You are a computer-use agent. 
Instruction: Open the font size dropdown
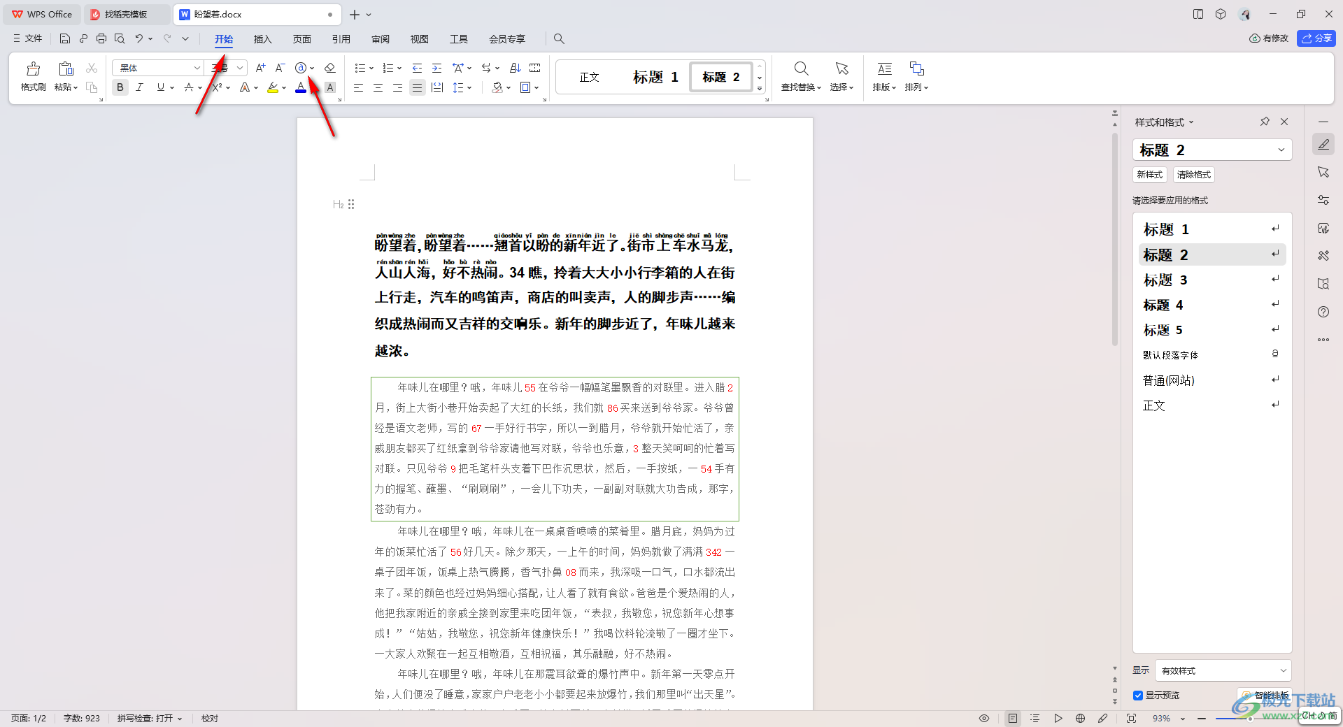240,68
